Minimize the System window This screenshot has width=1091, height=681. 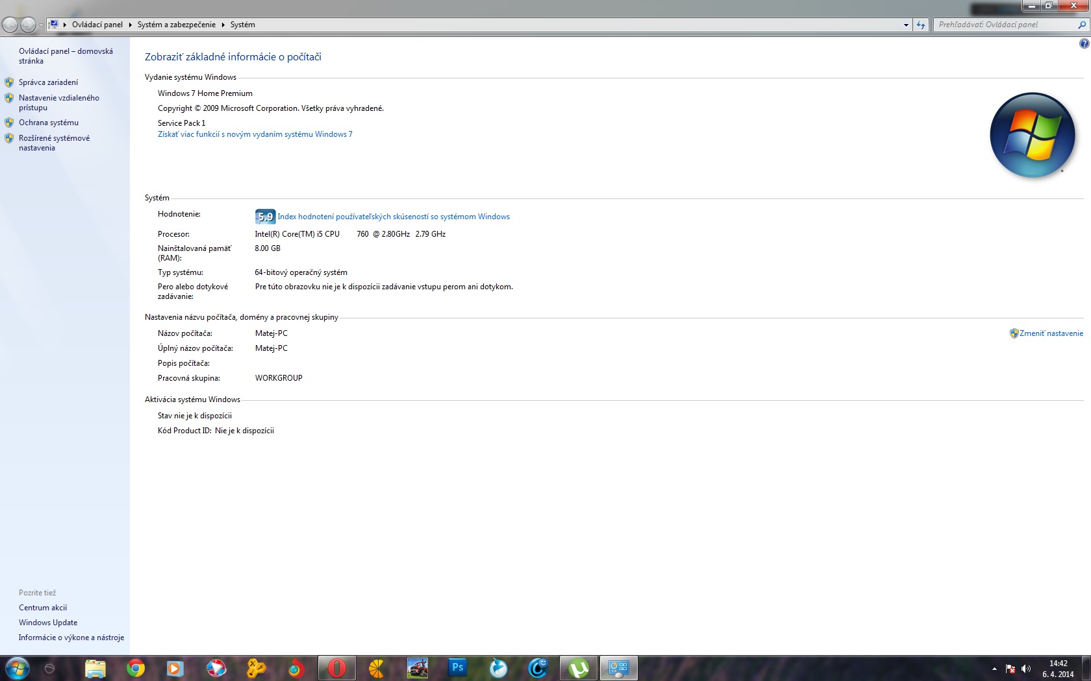coord(1031,6)
